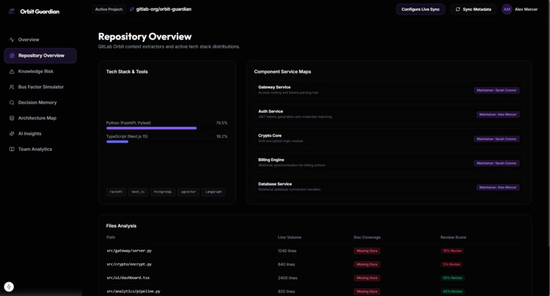
Task: Click the TypeScript (Next.js 15) progress bar
Action: click(x=167, y=142)
